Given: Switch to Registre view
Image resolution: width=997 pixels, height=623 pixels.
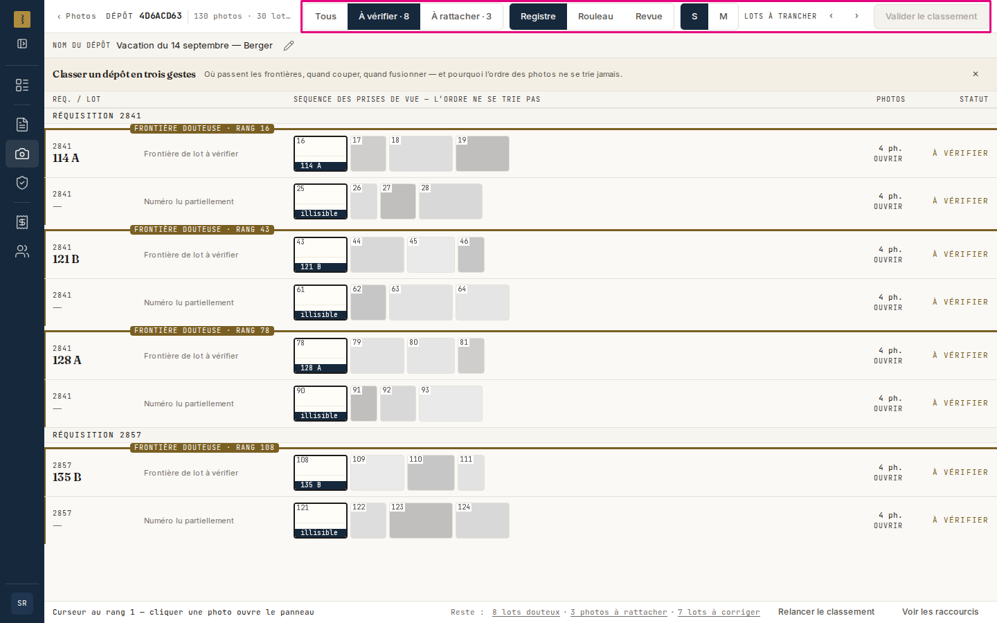Looking at the screenshot, I should pos(538,17).
